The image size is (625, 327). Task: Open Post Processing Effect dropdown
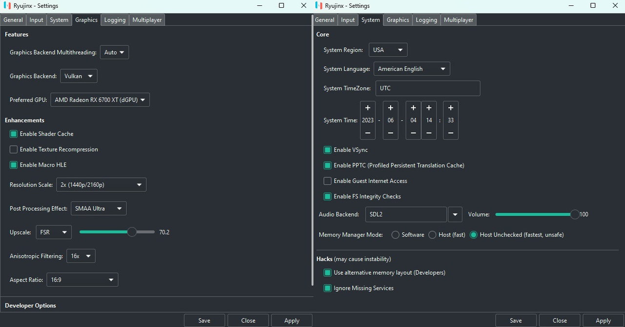(99, 209)
